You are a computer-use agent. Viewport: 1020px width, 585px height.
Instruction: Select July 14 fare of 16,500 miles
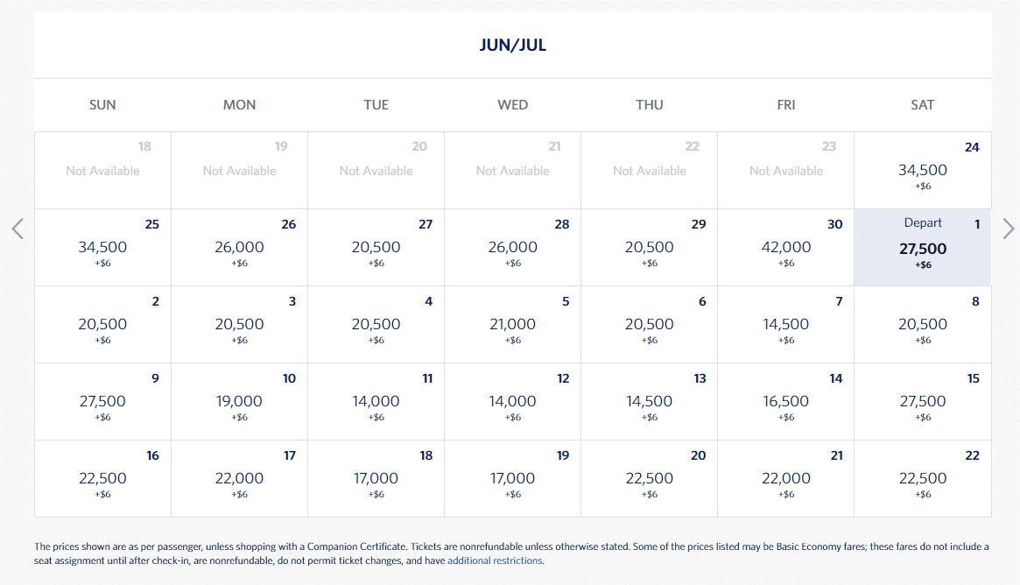click(x=785, y=402)
